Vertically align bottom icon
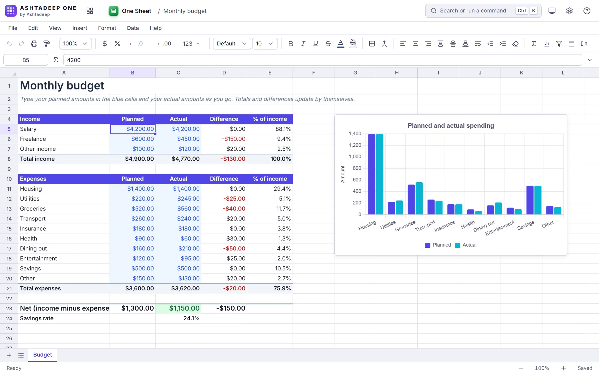The width and height of the screenshot is (599, 374). pyautogui.click(x=465, y=43)
